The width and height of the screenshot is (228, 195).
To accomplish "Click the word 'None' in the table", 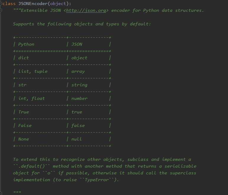I will [x=24, y=139].
